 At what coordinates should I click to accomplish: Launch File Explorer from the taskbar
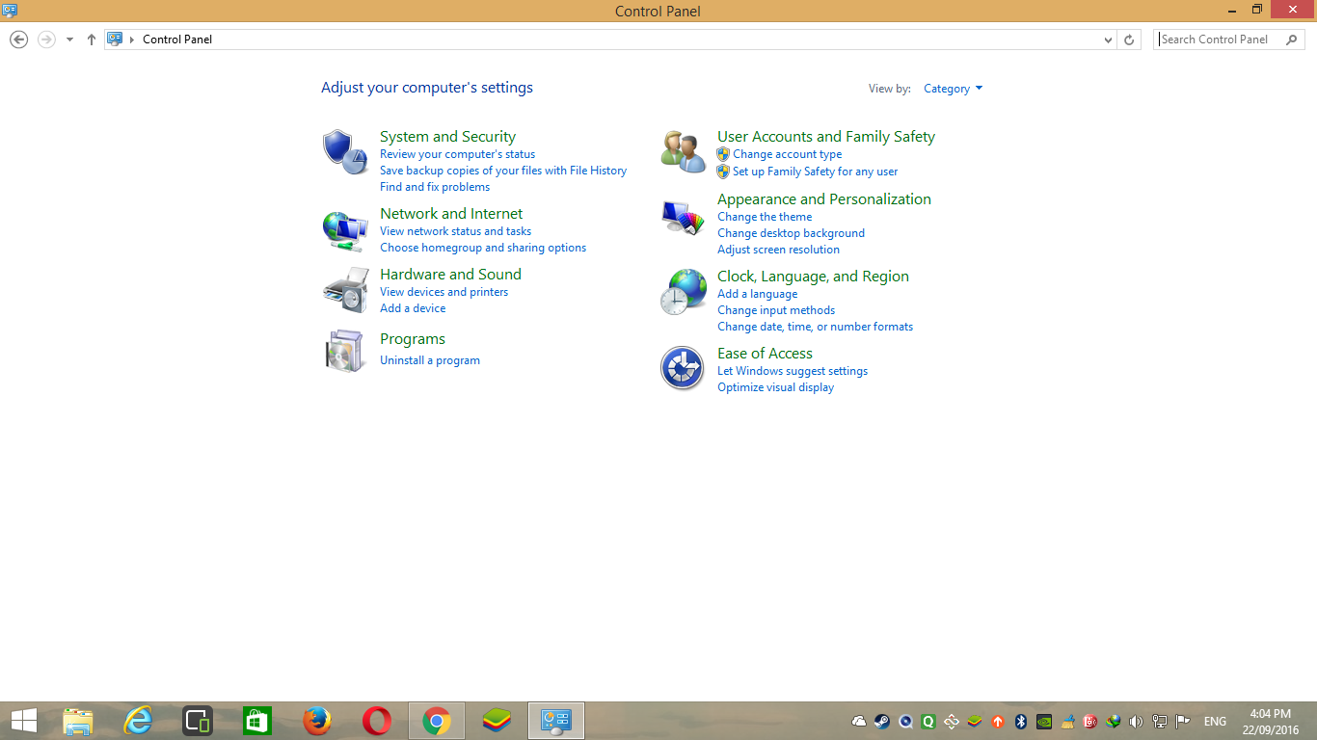(x=78, y=721)
